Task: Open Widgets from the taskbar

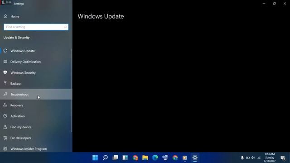Action: pos(125,158)
